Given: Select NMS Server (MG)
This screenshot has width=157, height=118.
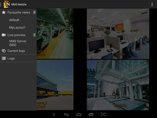Looking at the screenshot, I should (18, 43).
